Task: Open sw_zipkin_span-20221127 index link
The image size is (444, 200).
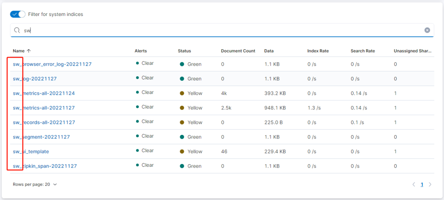Action: 45,166
